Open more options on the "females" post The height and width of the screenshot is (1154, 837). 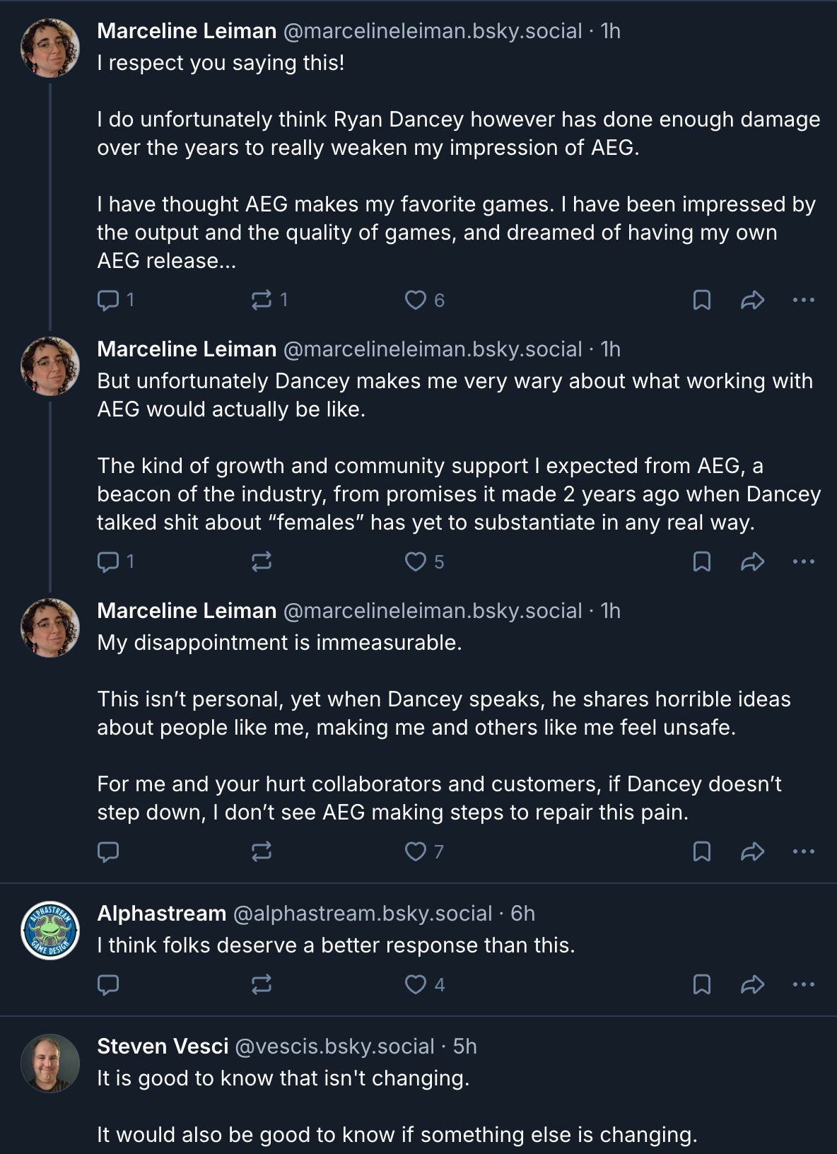tap(804, 562)
